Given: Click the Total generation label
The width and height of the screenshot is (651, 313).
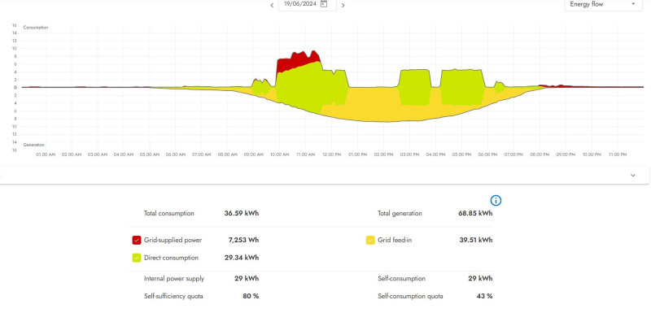Looking at the screenshot, I should click(x=400, y=214).
